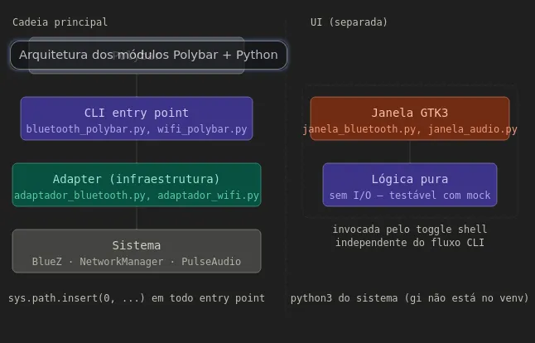Click the 'adaptador_bluetooth.py, adaptador_wifi.py' file list text
Image resolution: width=535 pixels, height=343 pixels.
pyautogui.click(x=137, y=196)
